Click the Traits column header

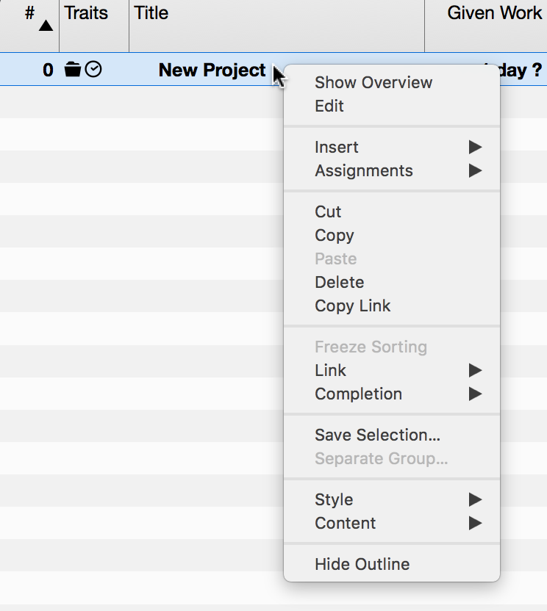[94, 26]
